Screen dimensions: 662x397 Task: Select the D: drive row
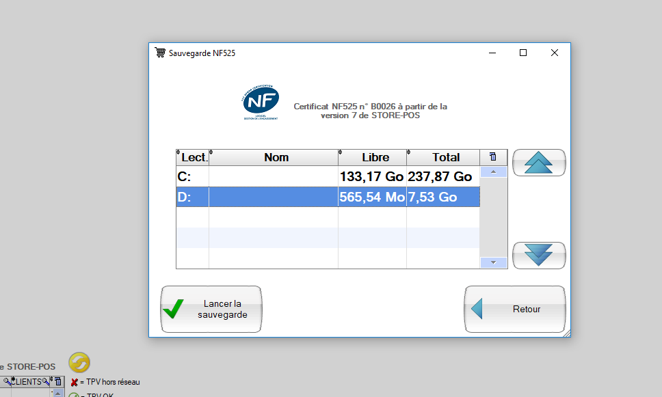[x=274, y=197]
